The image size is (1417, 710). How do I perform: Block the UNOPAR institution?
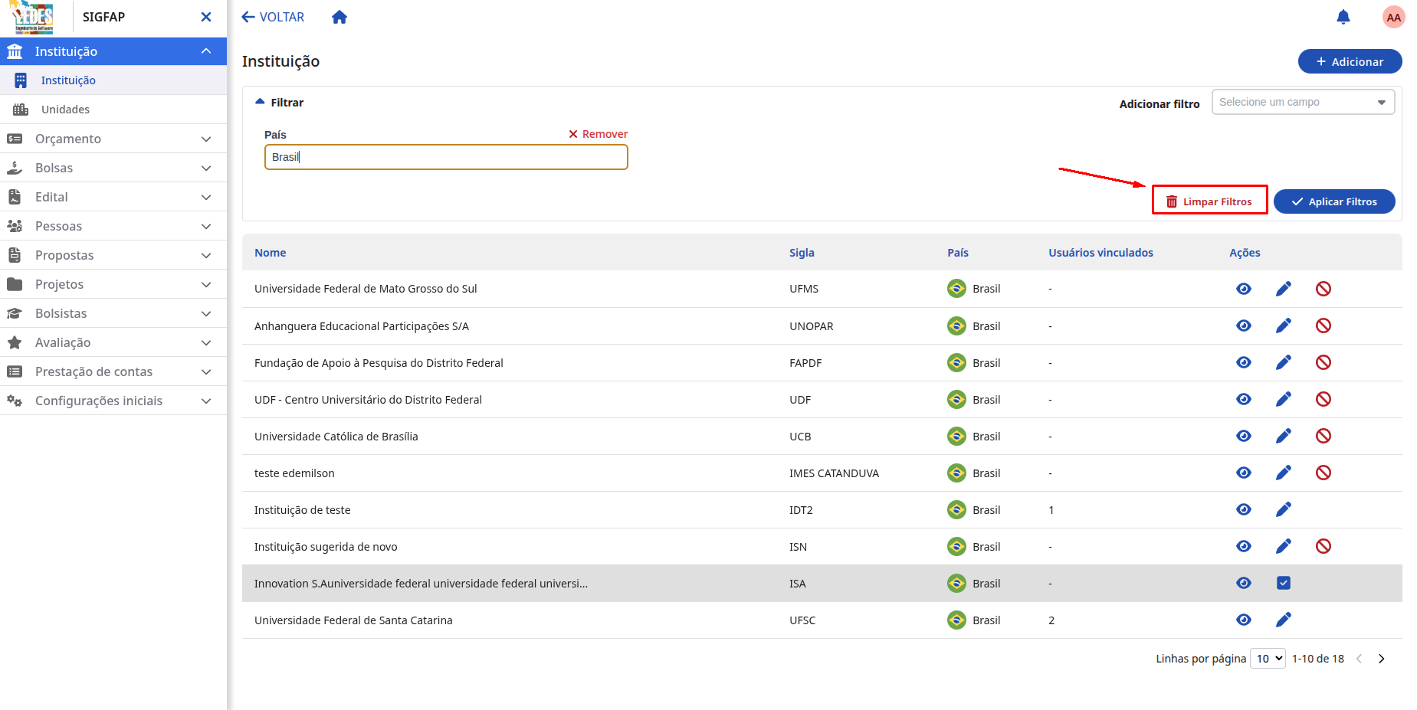click(x=1323, y=326)
